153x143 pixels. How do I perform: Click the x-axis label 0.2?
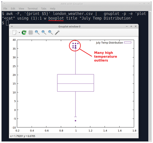tap(17, 131)
